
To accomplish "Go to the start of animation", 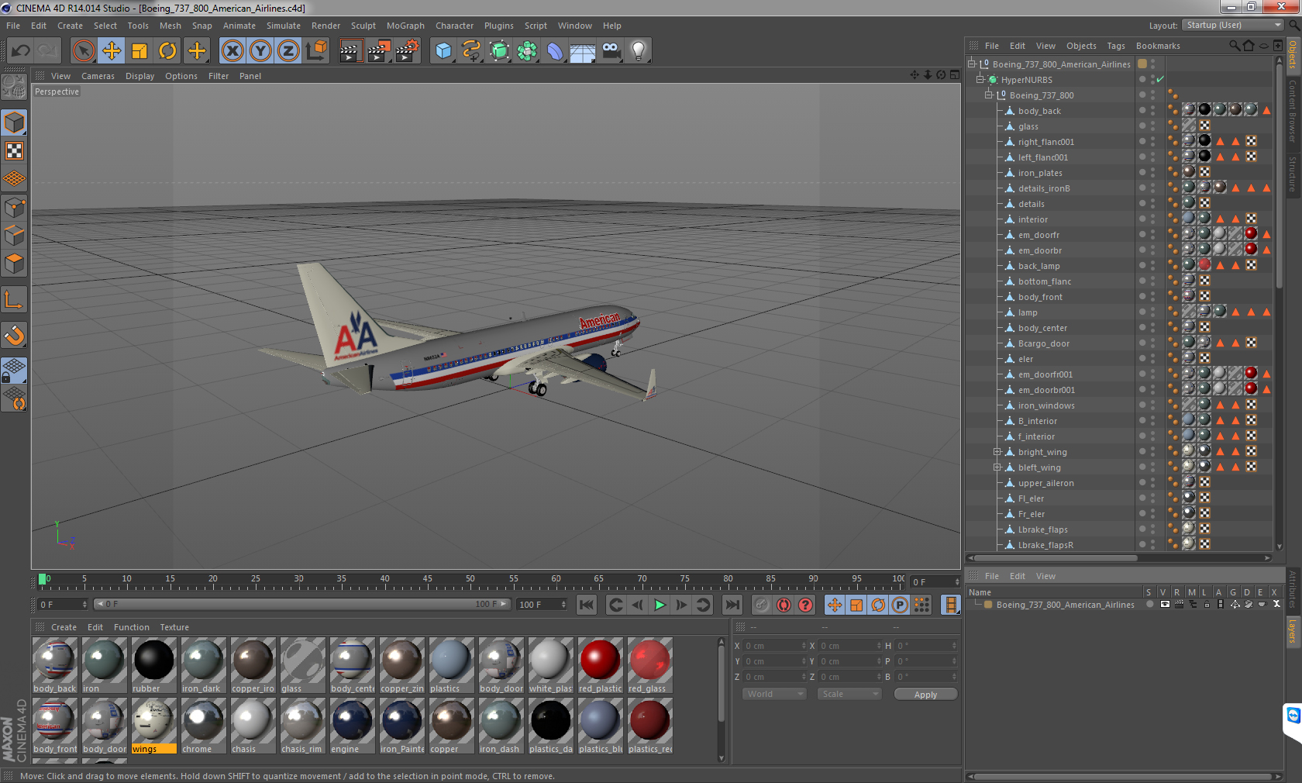I will [587, 605].
